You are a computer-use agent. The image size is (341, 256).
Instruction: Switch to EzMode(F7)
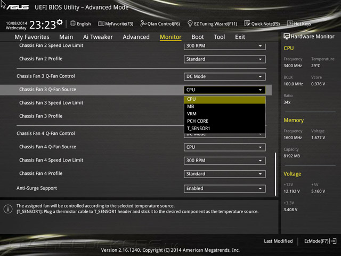coord(320,241)
